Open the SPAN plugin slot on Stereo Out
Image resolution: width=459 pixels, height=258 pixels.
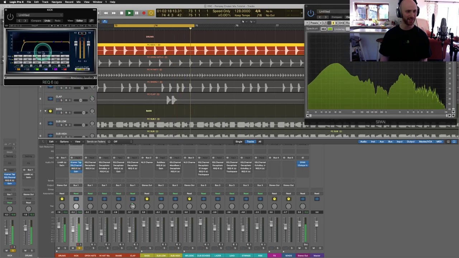pyautogui.click(x=303, y=163)
